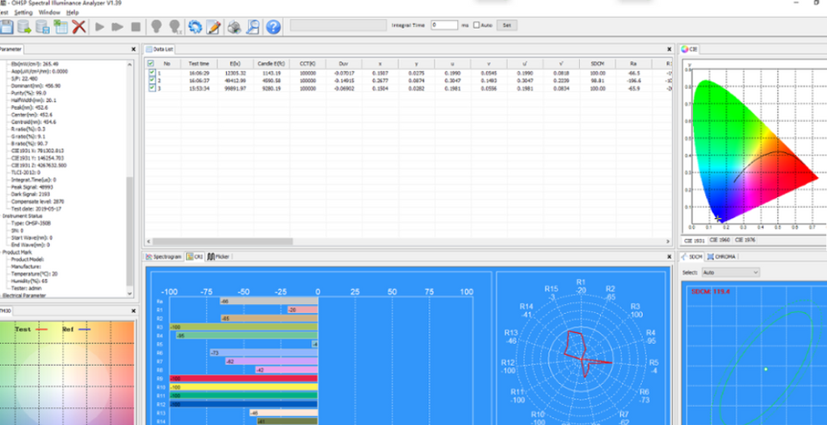This screenshot has height=425, width=827.
Task: Close the Parameter panel
Action: [x=133, y=49]
